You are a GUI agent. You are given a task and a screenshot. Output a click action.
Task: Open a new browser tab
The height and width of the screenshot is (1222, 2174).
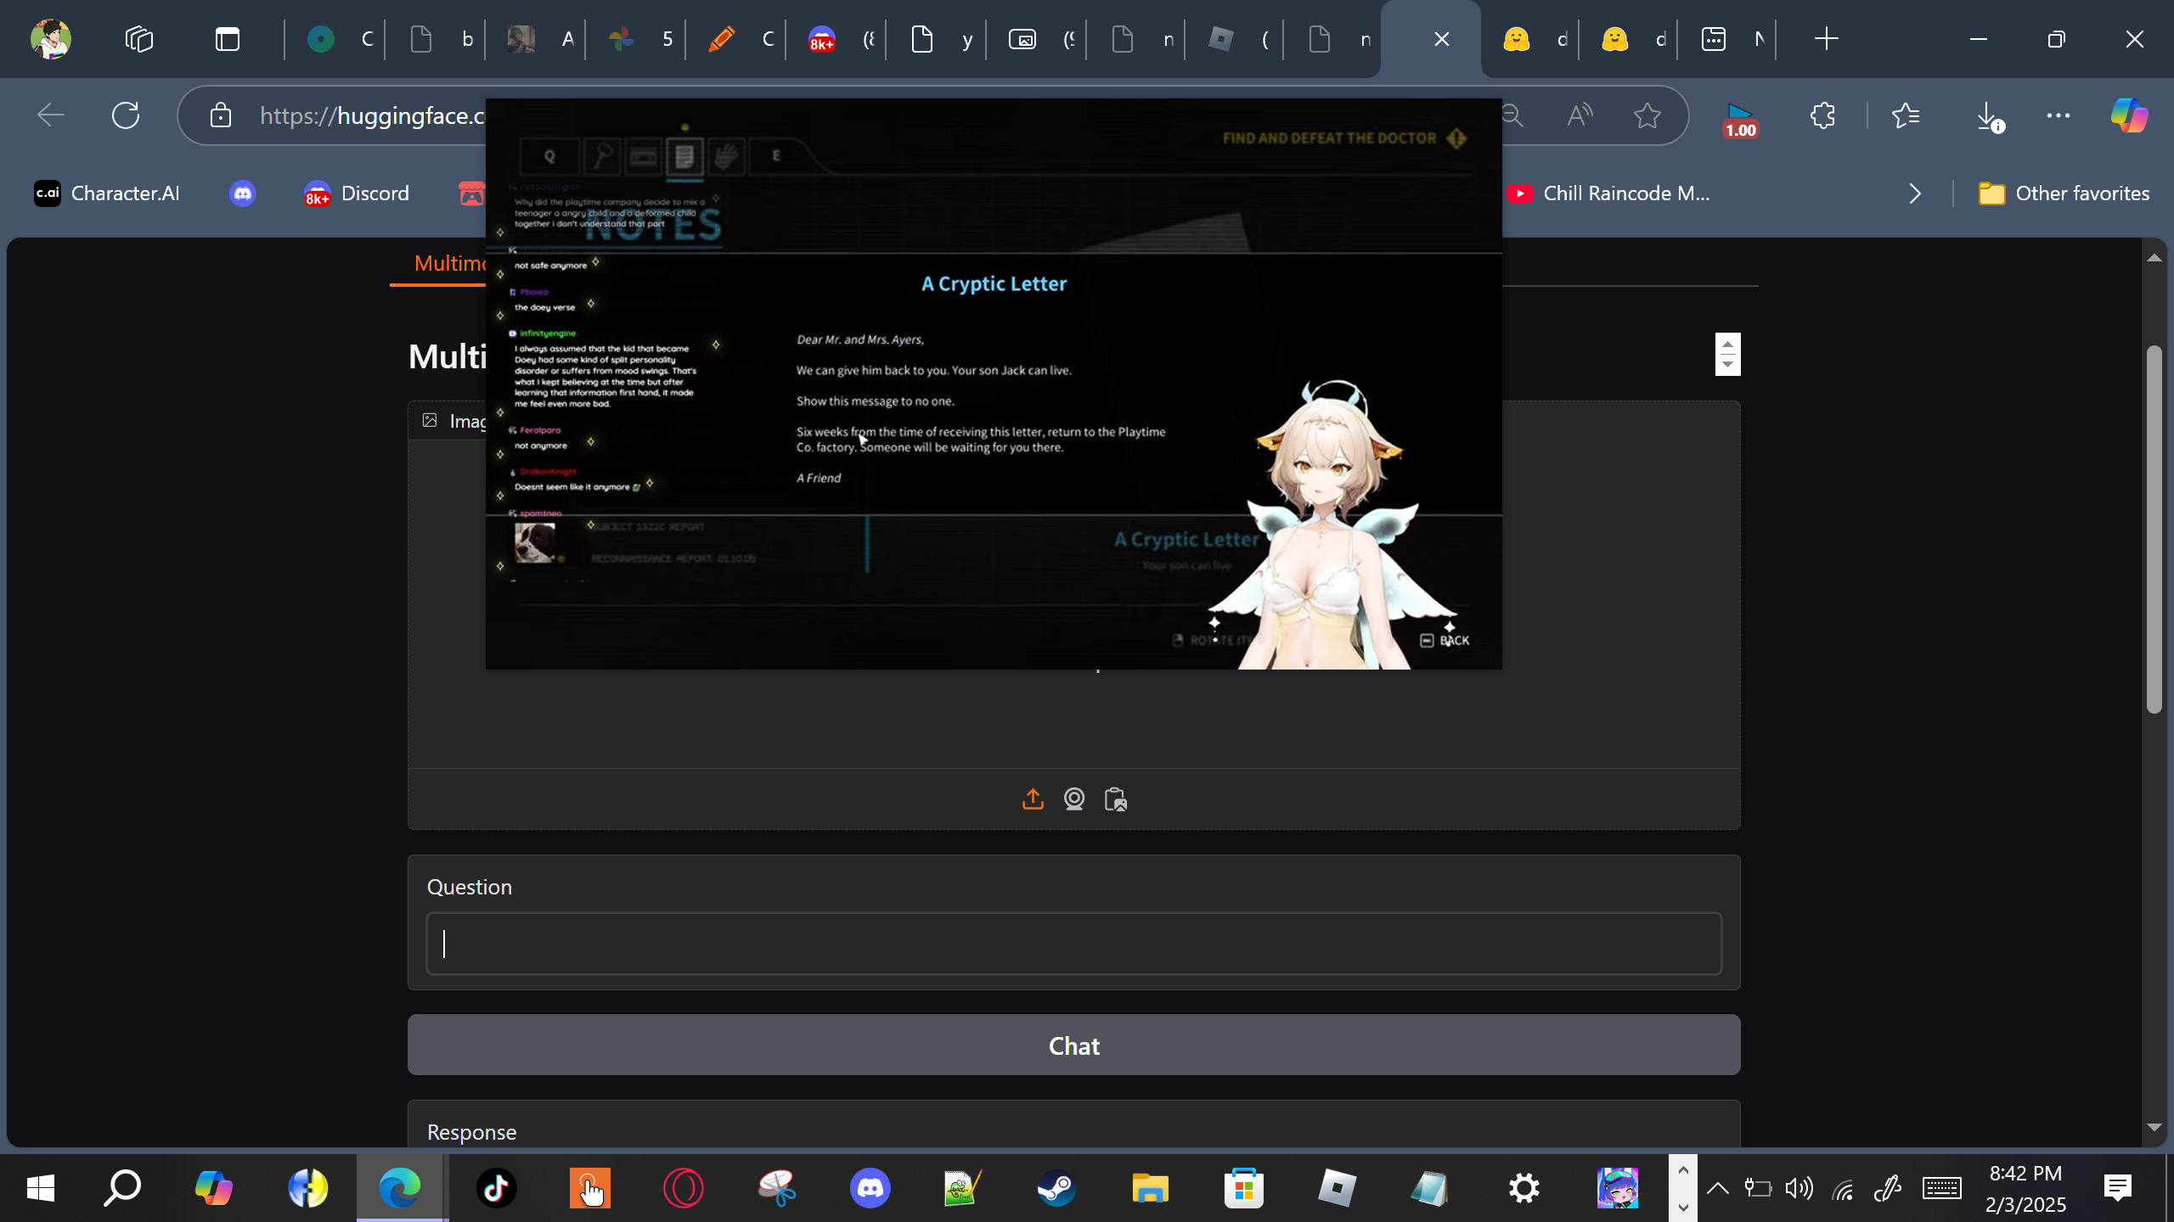1826,39
